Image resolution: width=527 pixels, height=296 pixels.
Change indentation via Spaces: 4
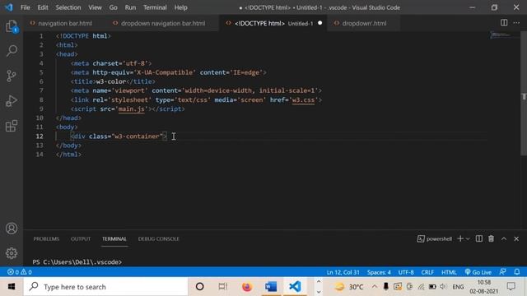379,272
